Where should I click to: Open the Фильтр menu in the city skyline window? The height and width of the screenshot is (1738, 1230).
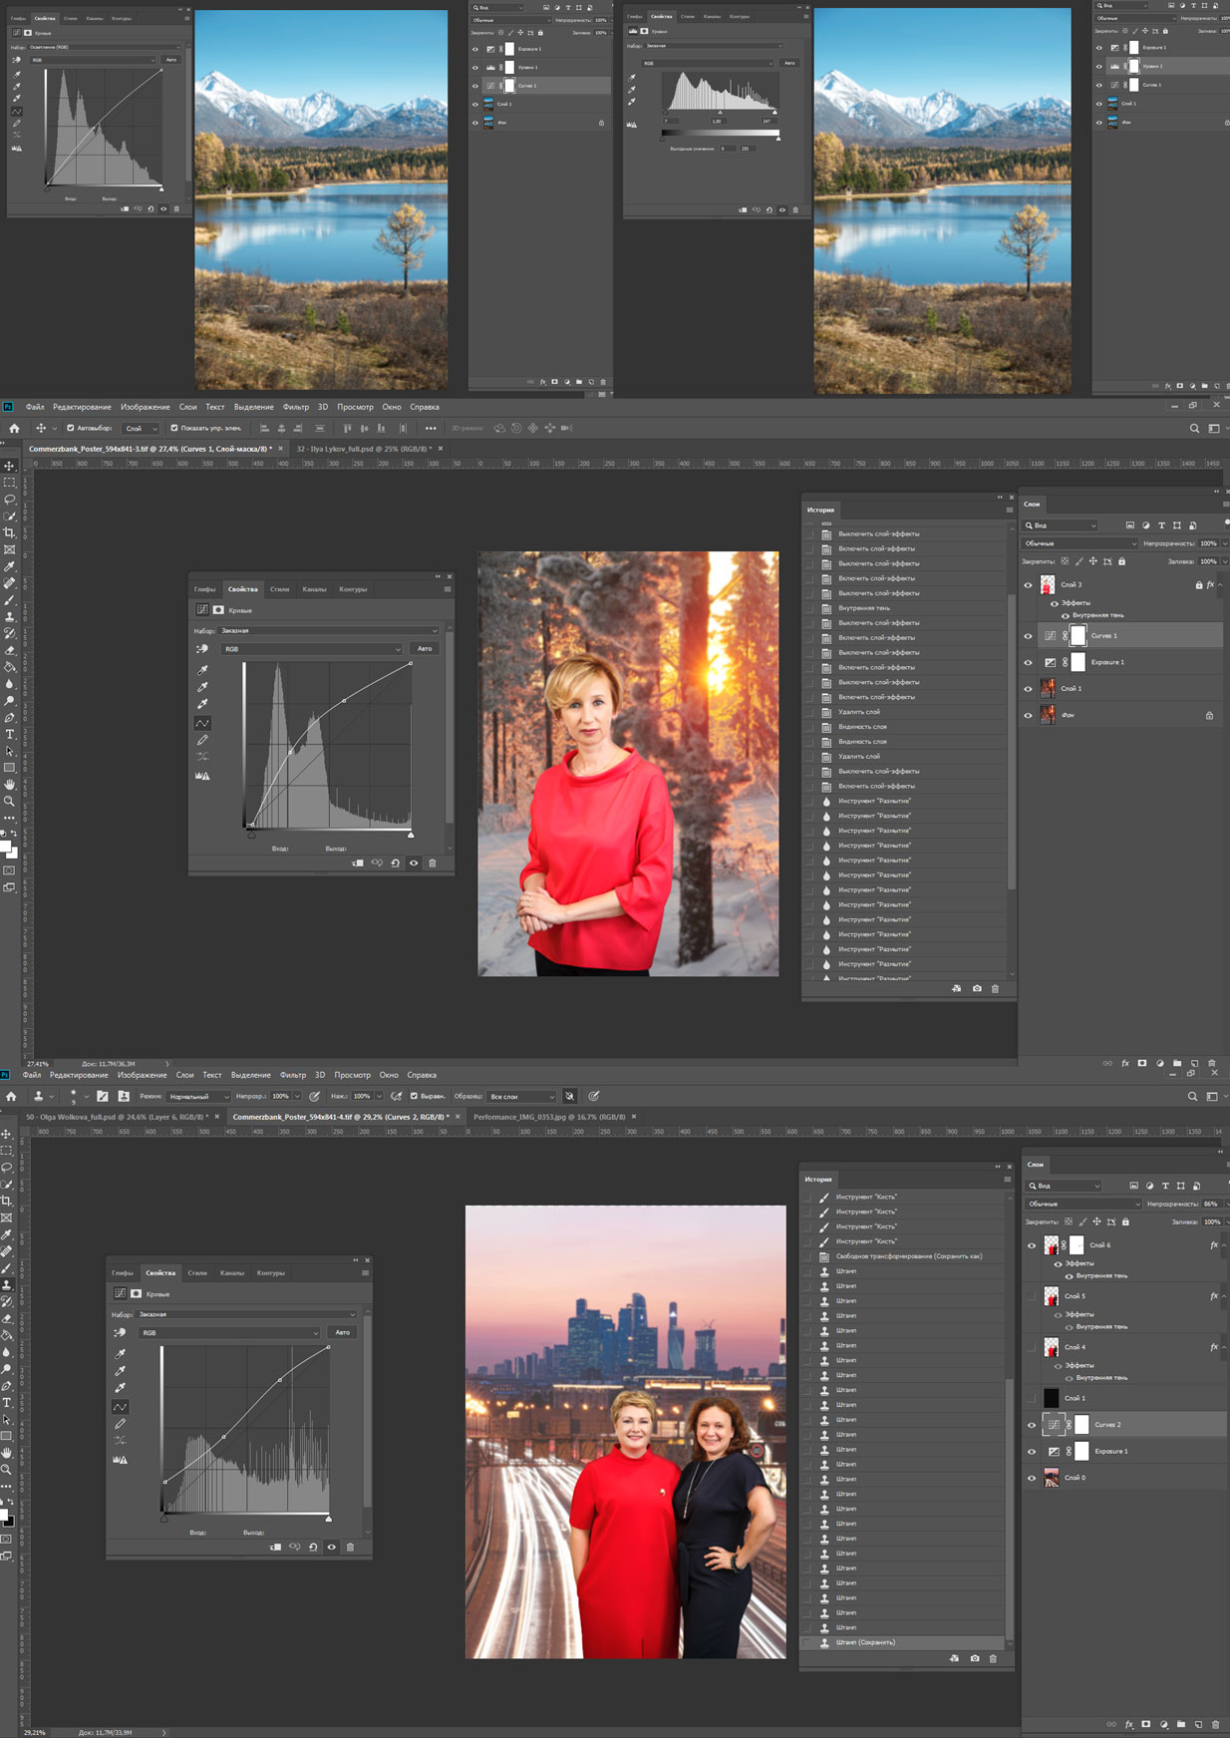coord(293,1075)
